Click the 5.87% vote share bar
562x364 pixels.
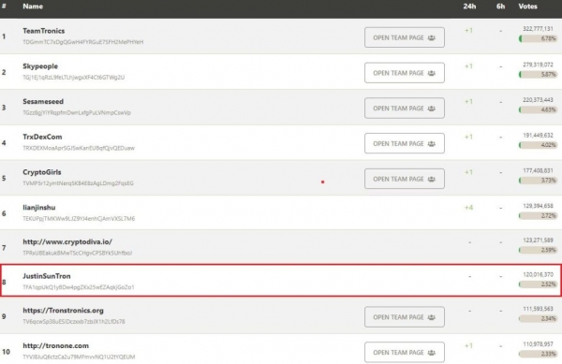point(538,75)
